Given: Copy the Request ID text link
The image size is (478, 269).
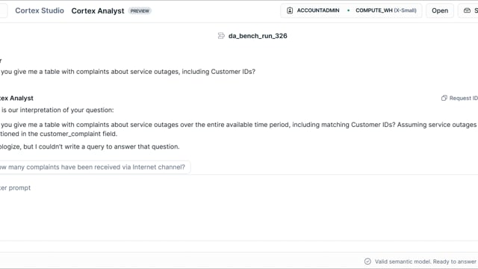Looking at the screenshot, I should [x=463, y=98].
